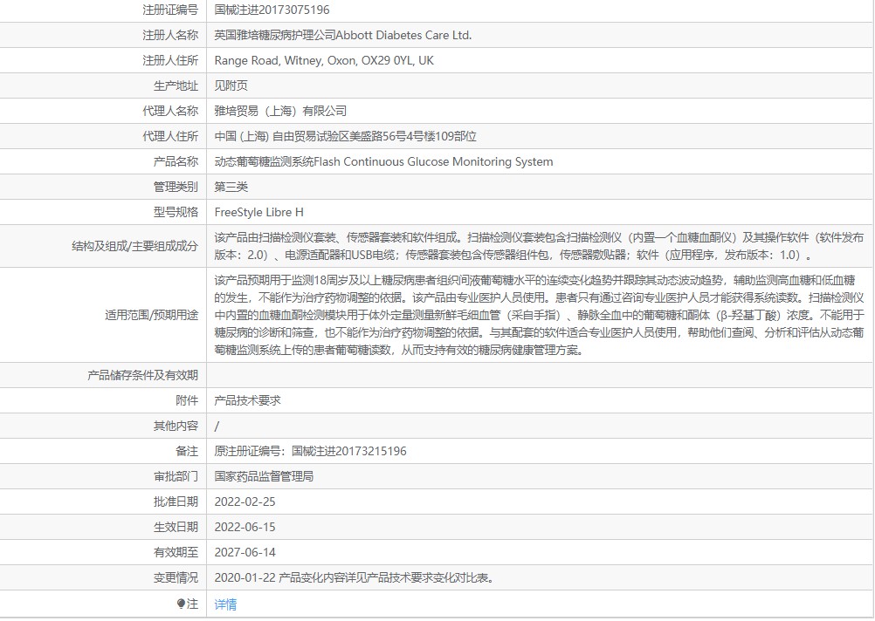The height and width of the screenshot is (621, 875).
Task: Open the 详情 link in the 注 row
Action: pos(225,604)
